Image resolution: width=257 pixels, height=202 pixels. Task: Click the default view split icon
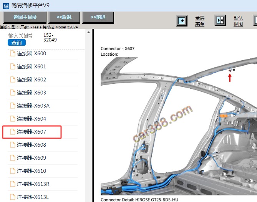click(x=220, y=20)
